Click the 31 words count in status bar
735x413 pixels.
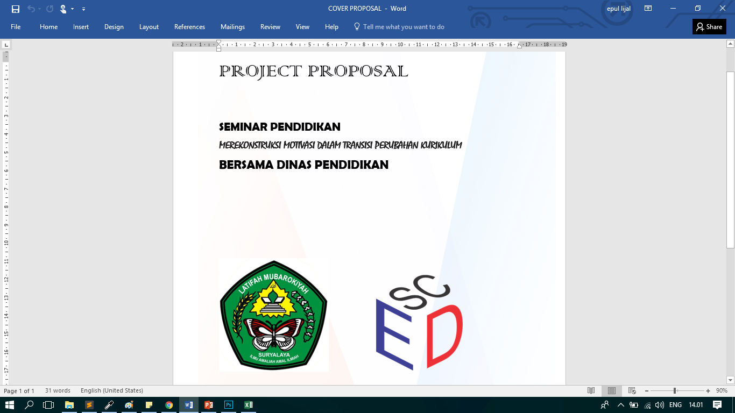tap(58, 391)
